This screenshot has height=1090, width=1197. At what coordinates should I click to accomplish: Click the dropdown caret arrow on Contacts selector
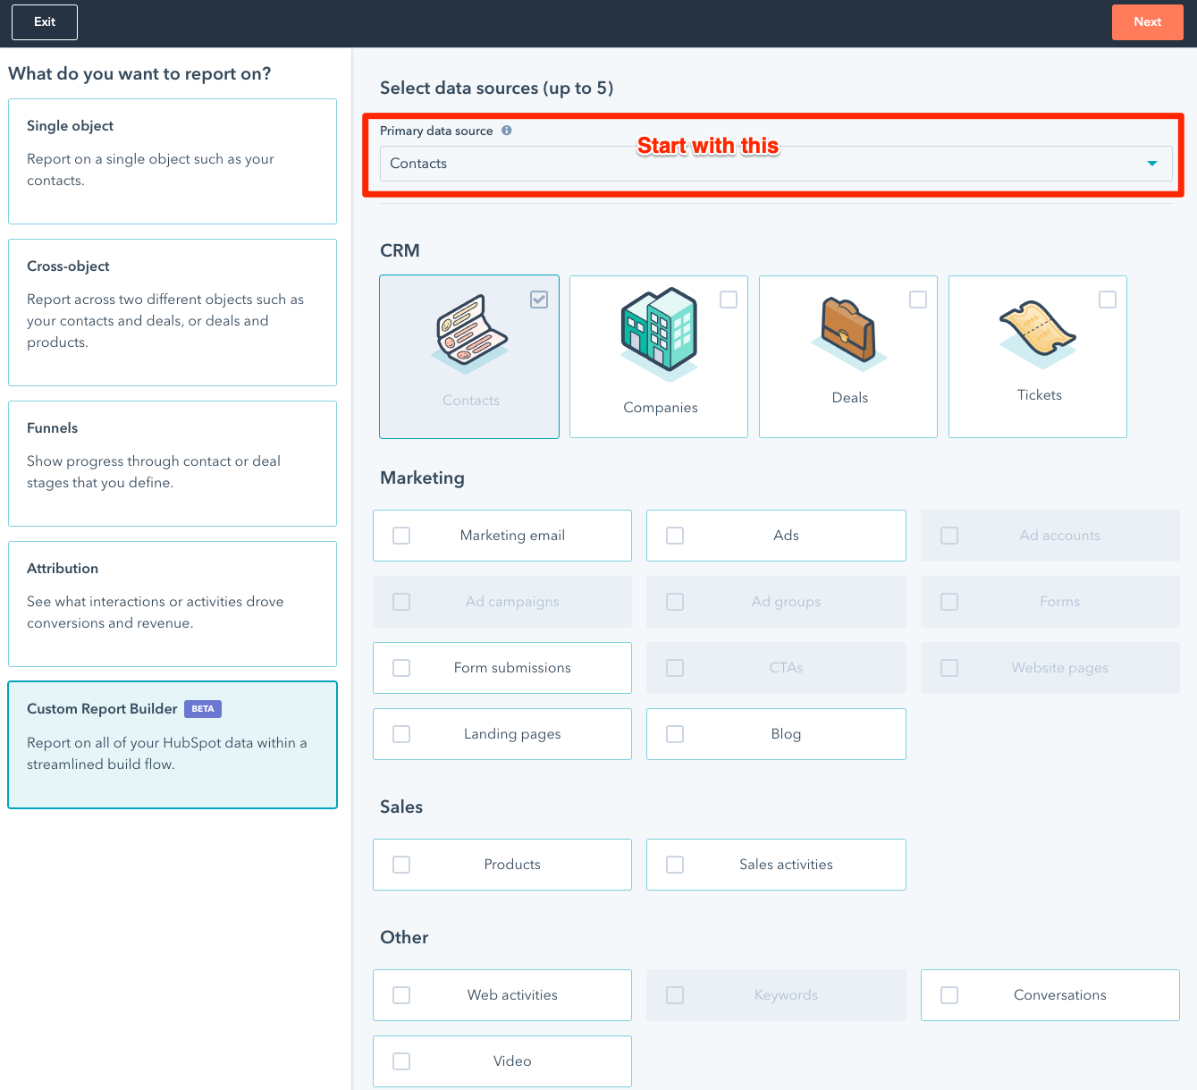1152,164
